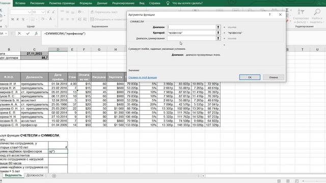Viewport: 326px width, 183px height.
Task: Click the Italic (К) formatting icon
Action: pyautogui.click(x=18, y=19)
